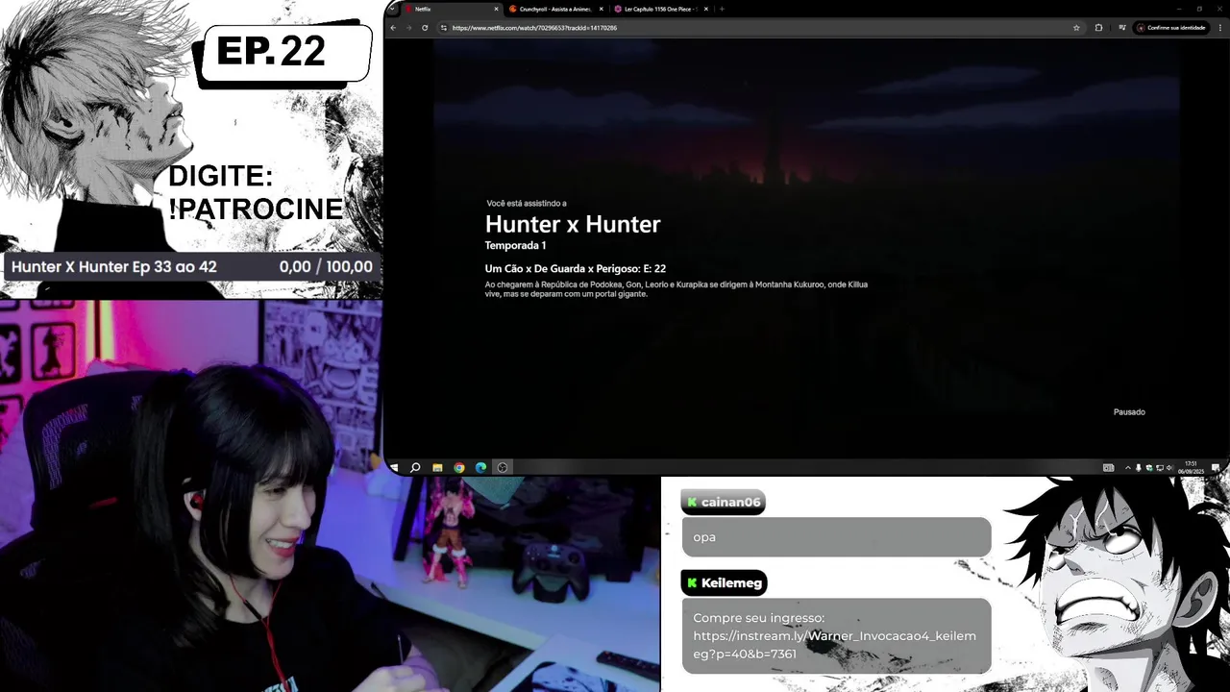Open OBS Studio from the taskbar
Image resolution: width=1230 pixels, height=692 pixels.
click(x=503, y=468)
